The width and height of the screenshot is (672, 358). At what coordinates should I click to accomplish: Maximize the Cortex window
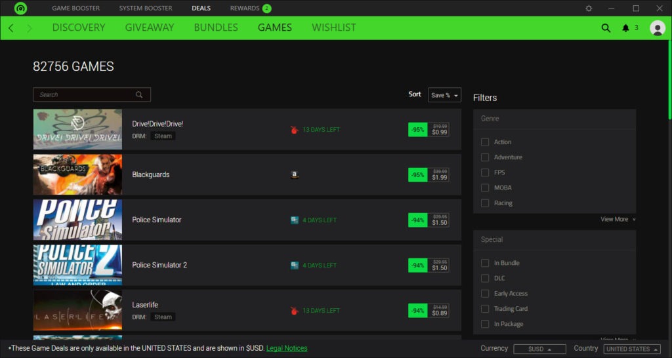(636, 8)
